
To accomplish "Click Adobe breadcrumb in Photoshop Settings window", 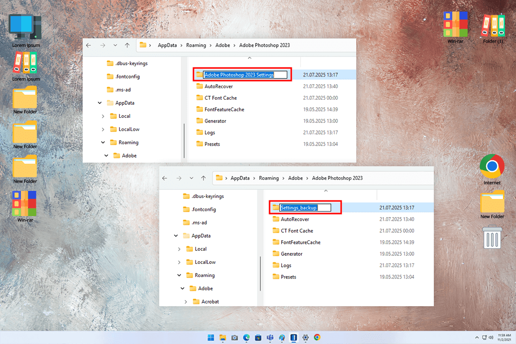I will tap(222, 45).
